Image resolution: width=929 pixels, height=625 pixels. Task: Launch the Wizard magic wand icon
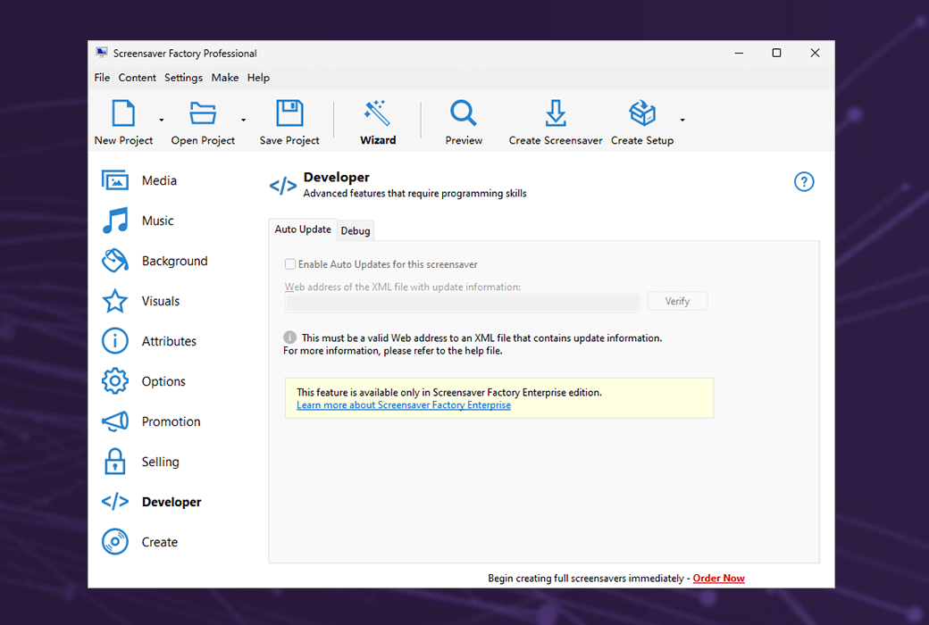click(377, 112)
